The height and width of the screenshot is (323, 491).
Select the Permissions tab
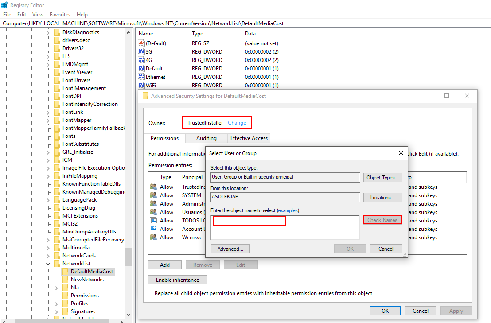pos(164,138)
